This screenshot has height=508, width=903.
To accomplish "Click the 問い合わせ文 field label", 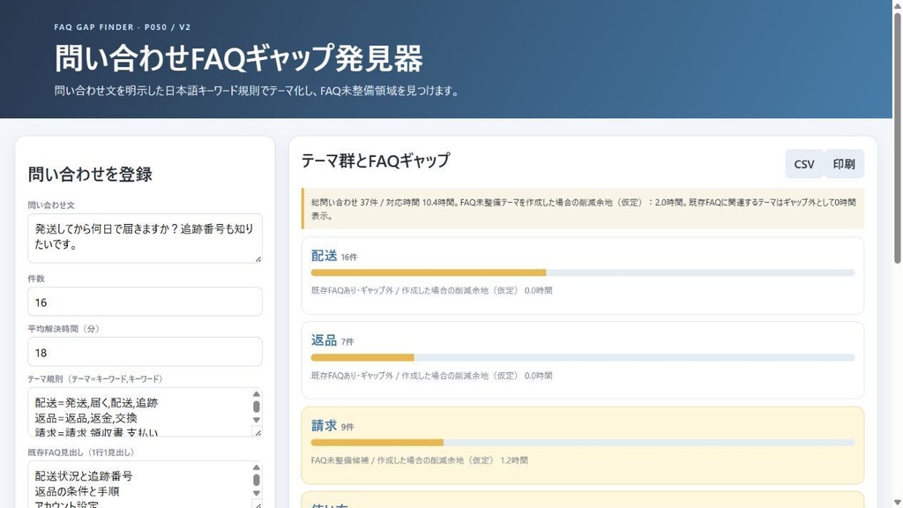I will click(x=51, y=205).
